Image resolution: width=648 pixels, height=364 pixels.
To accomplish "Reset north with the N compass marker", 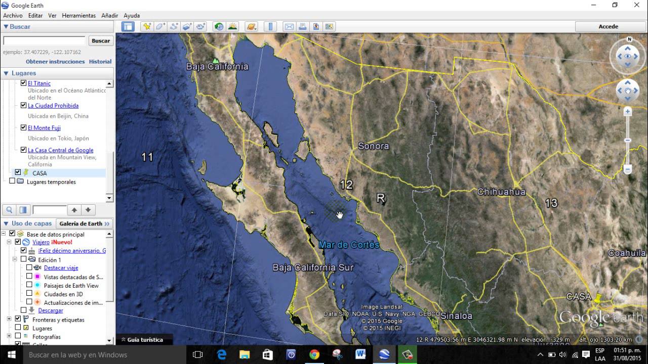I will [x=629, y=39].
